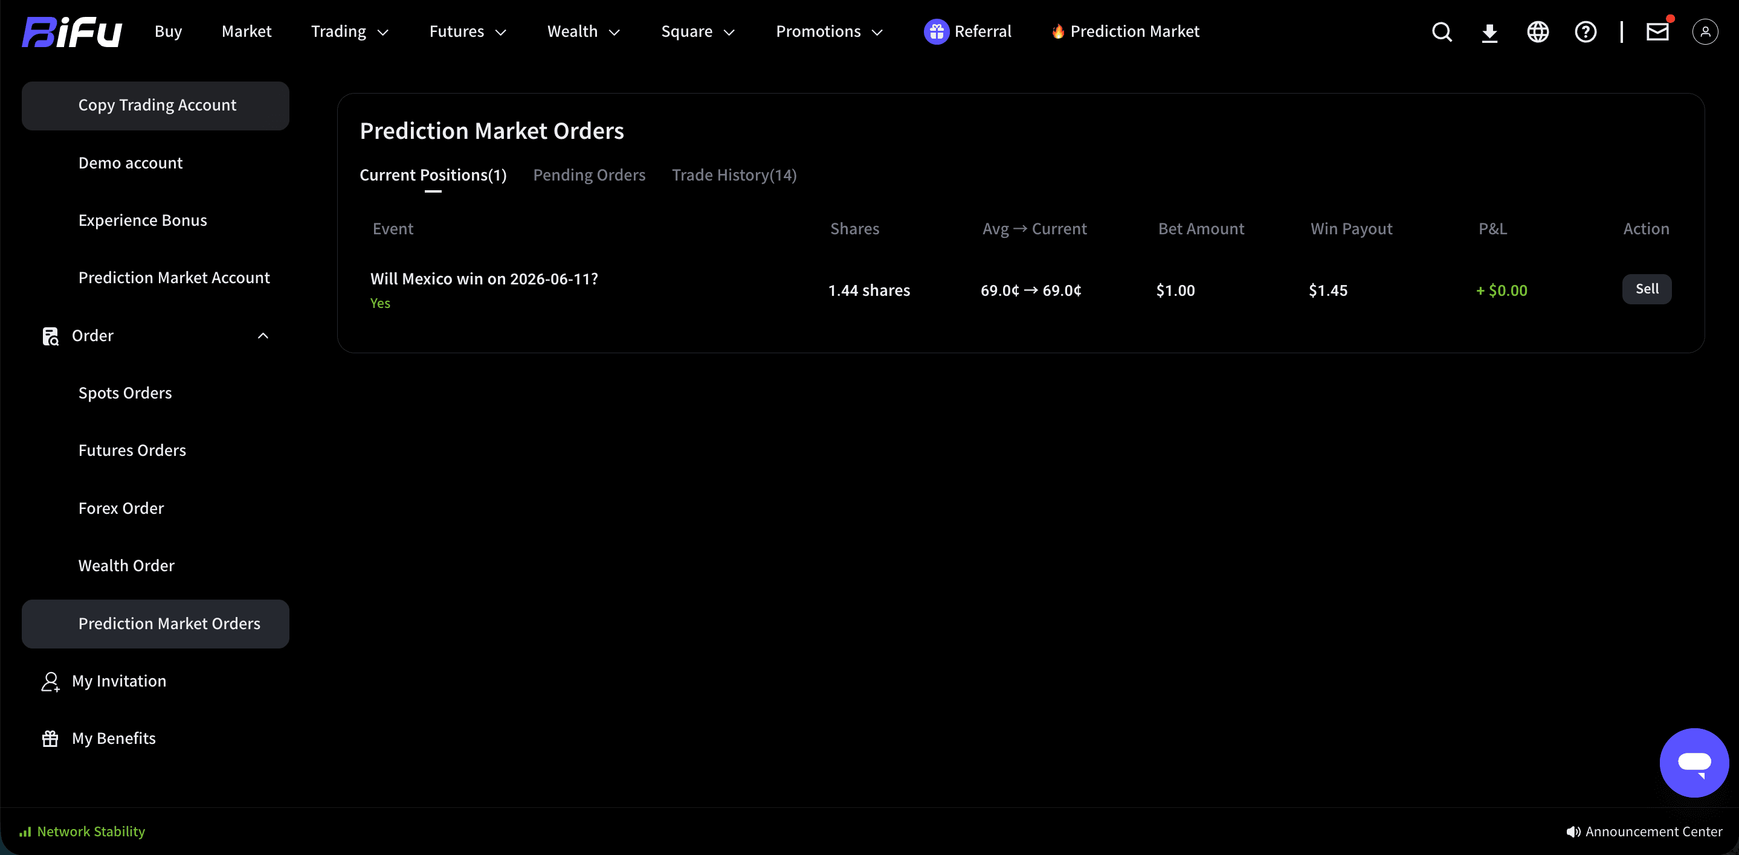Click the My Benefits gift icon
This screenshot has width=1739, height=855.
50,739
